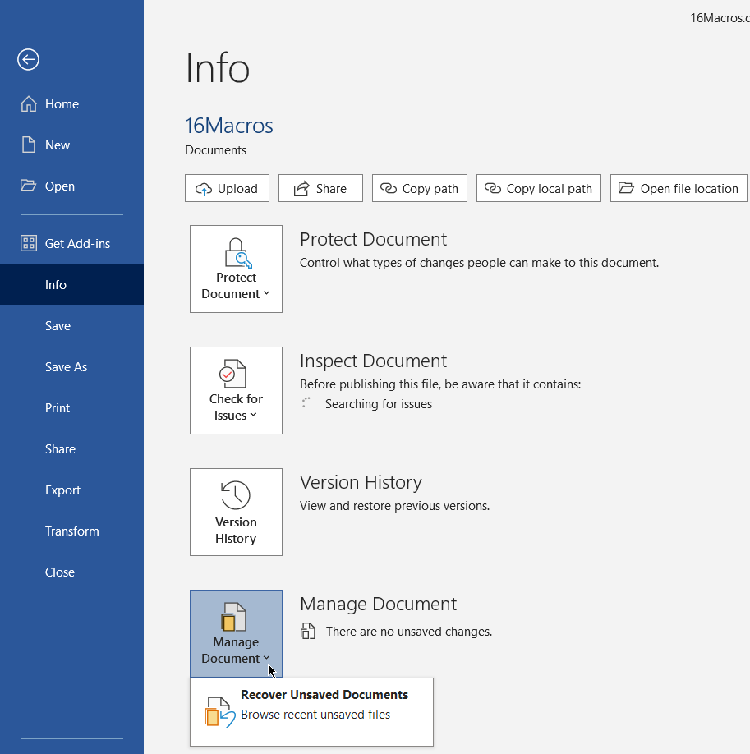Open the Export page
Image resolution: width=750 pixels, height=754 pixels.
pos(71,490)
